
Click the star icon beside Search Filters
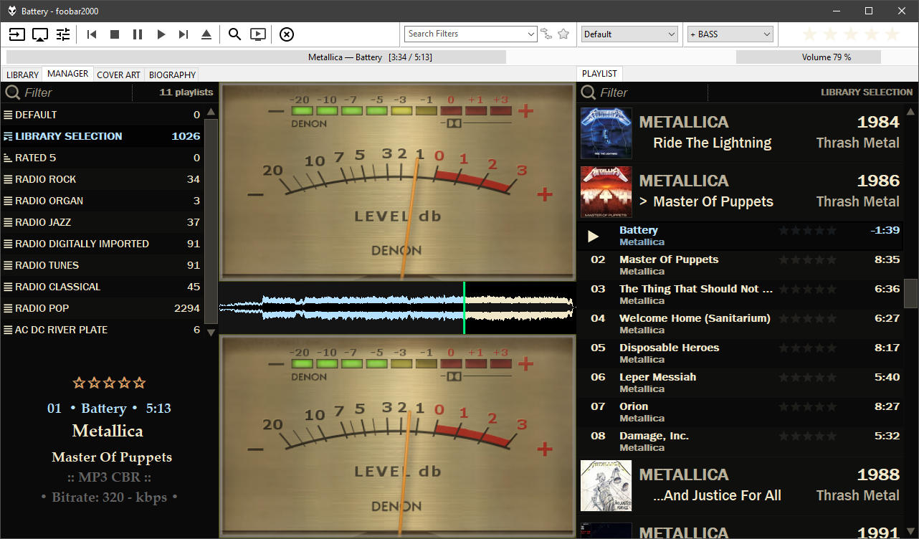click(x=563, y=34)
